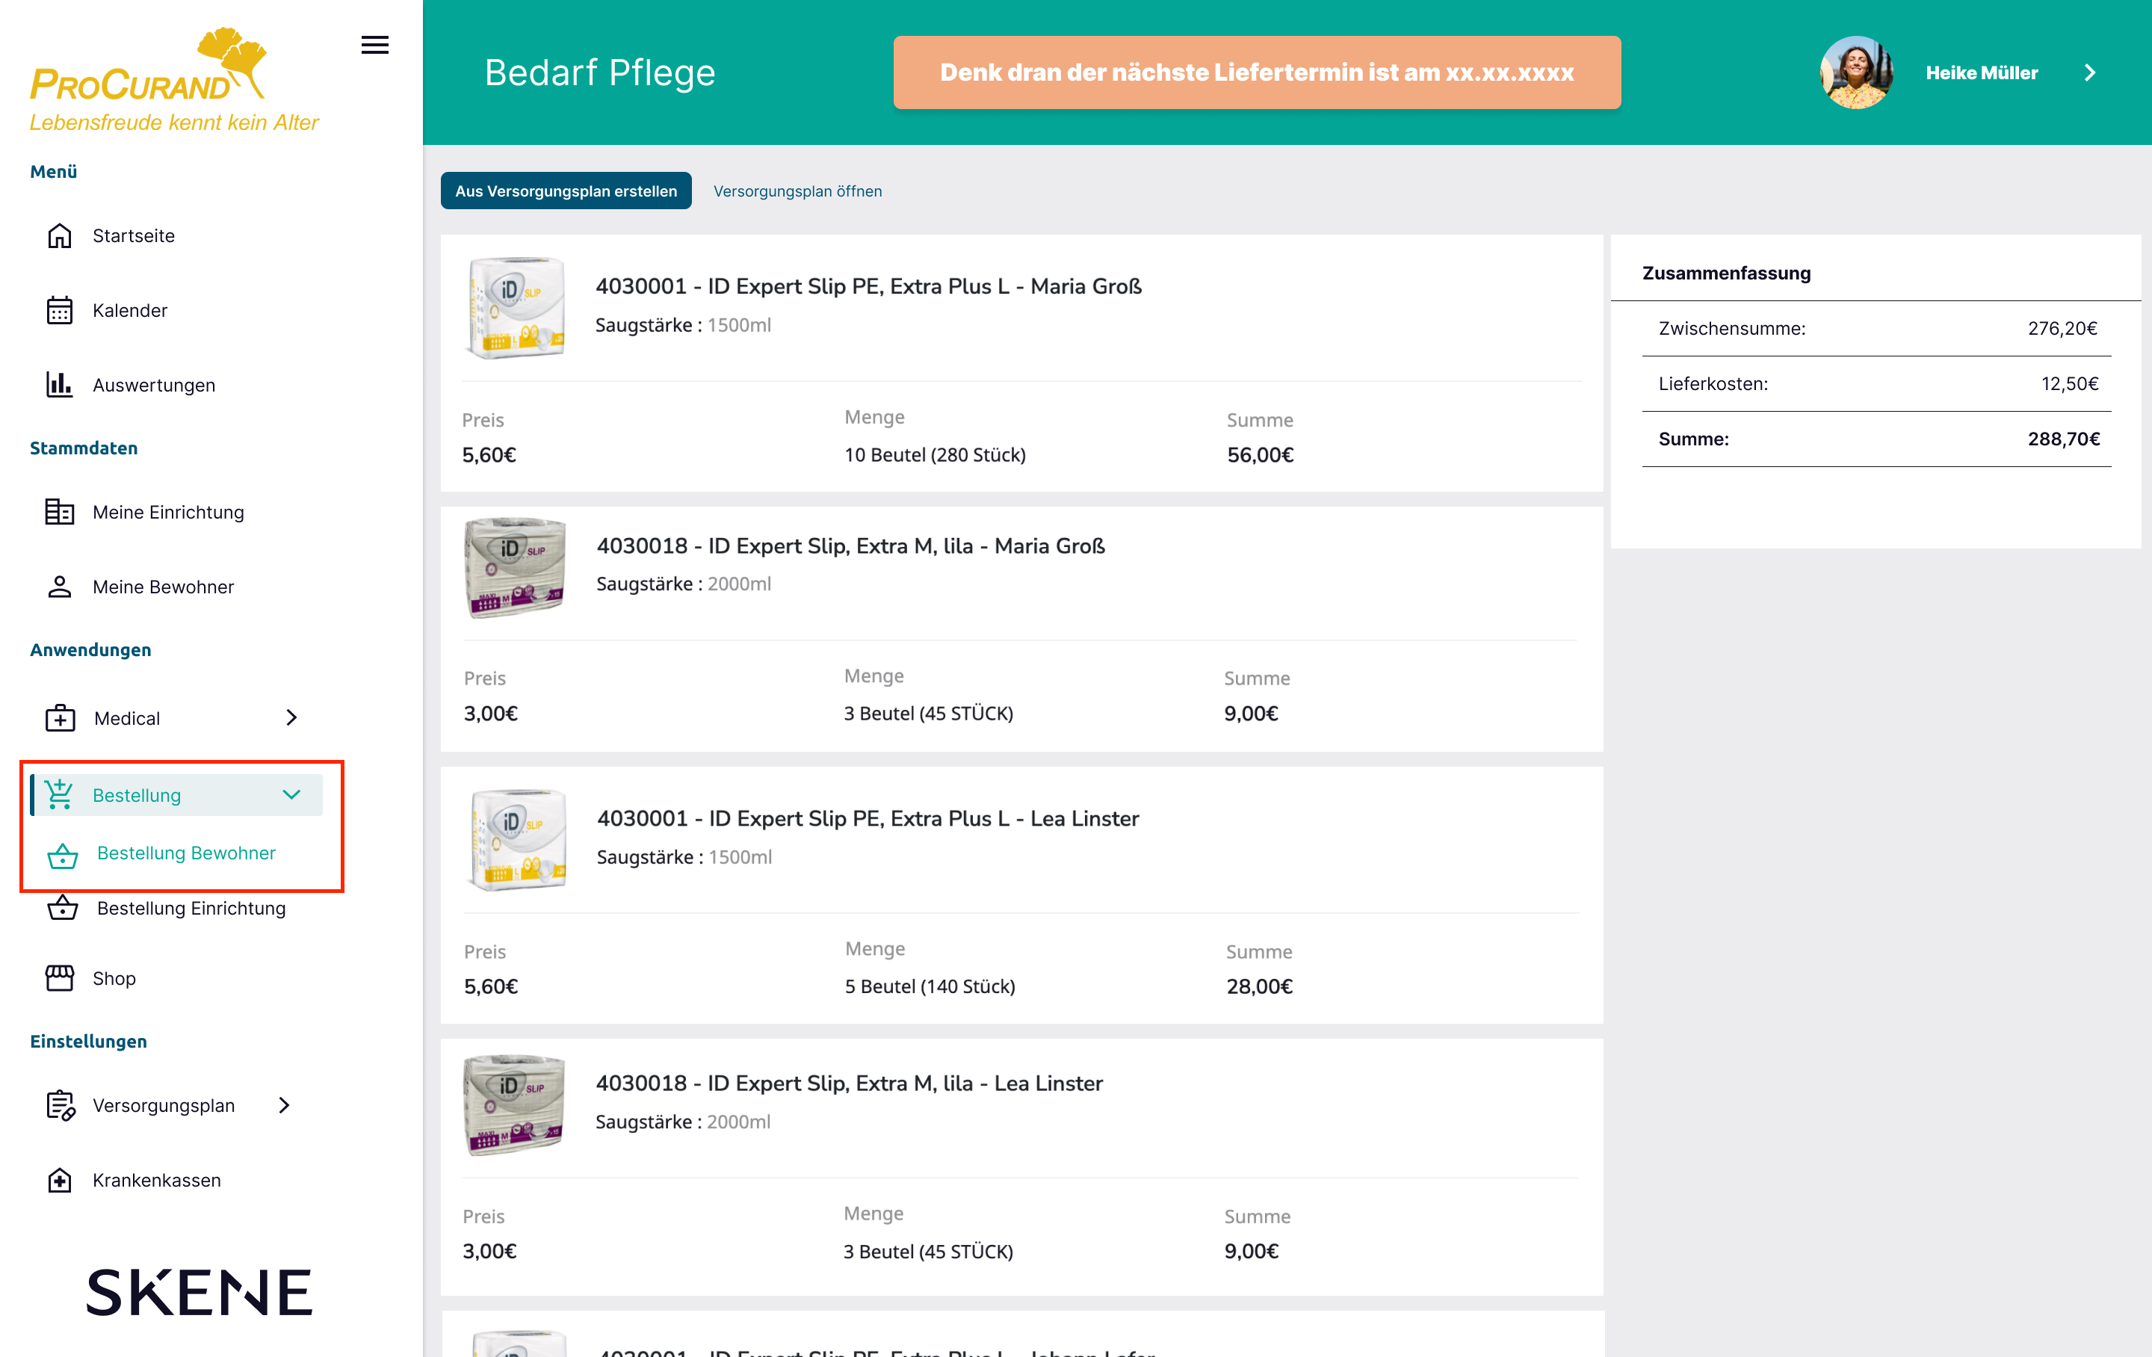
Task: Click the Auswertungen bar chart icon
Action: coord(60,384)
